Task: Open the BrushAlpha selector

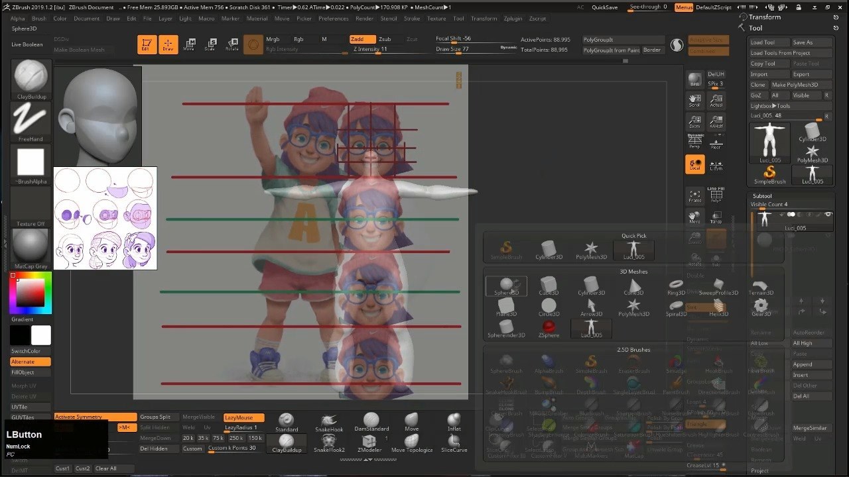Action: [31, 166]
